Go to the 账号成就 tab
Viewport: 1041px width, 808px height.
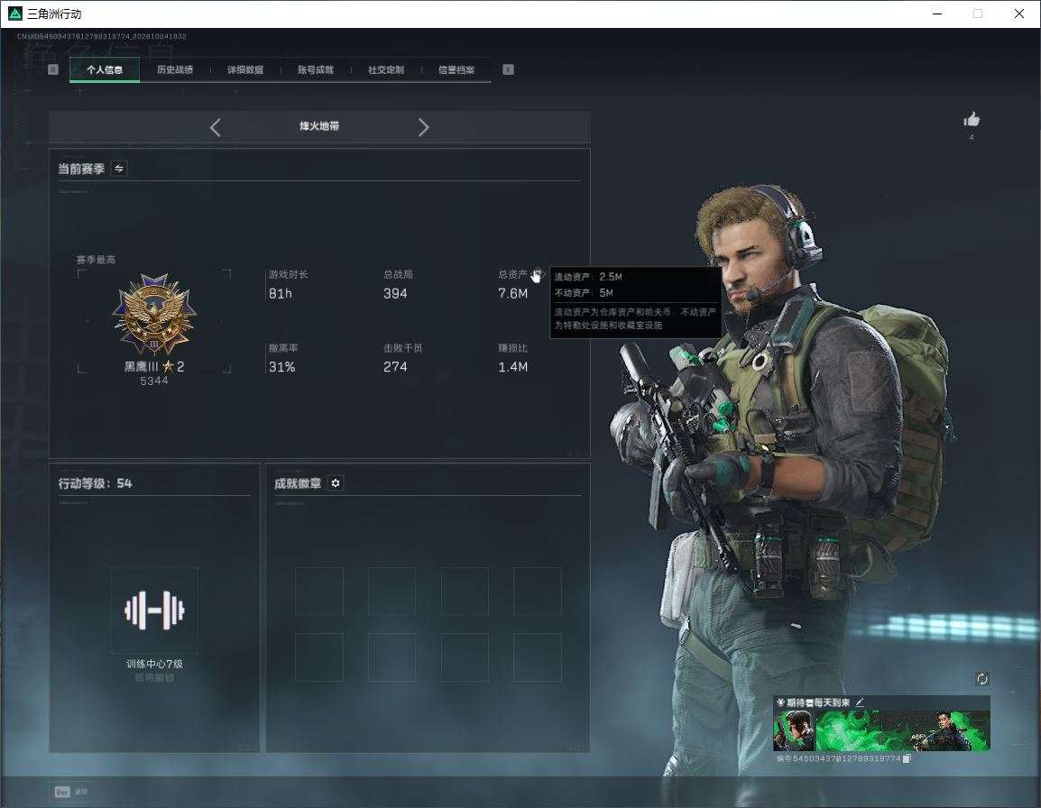point(316,69)
